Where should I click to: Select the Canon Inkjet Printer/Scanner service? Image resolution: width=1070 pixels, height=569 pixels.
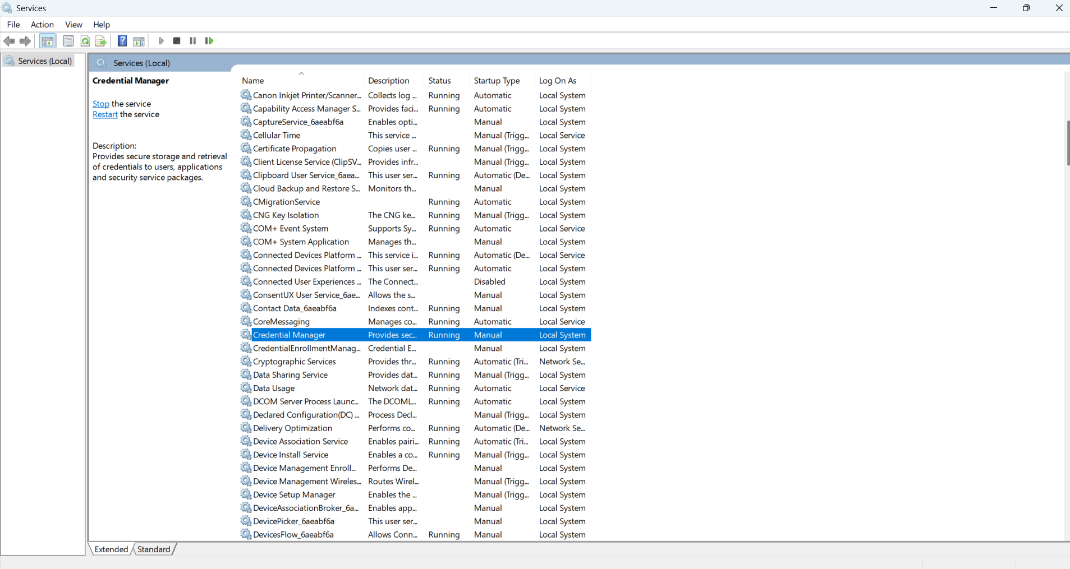pyautogui.click(x=415, y=95)
